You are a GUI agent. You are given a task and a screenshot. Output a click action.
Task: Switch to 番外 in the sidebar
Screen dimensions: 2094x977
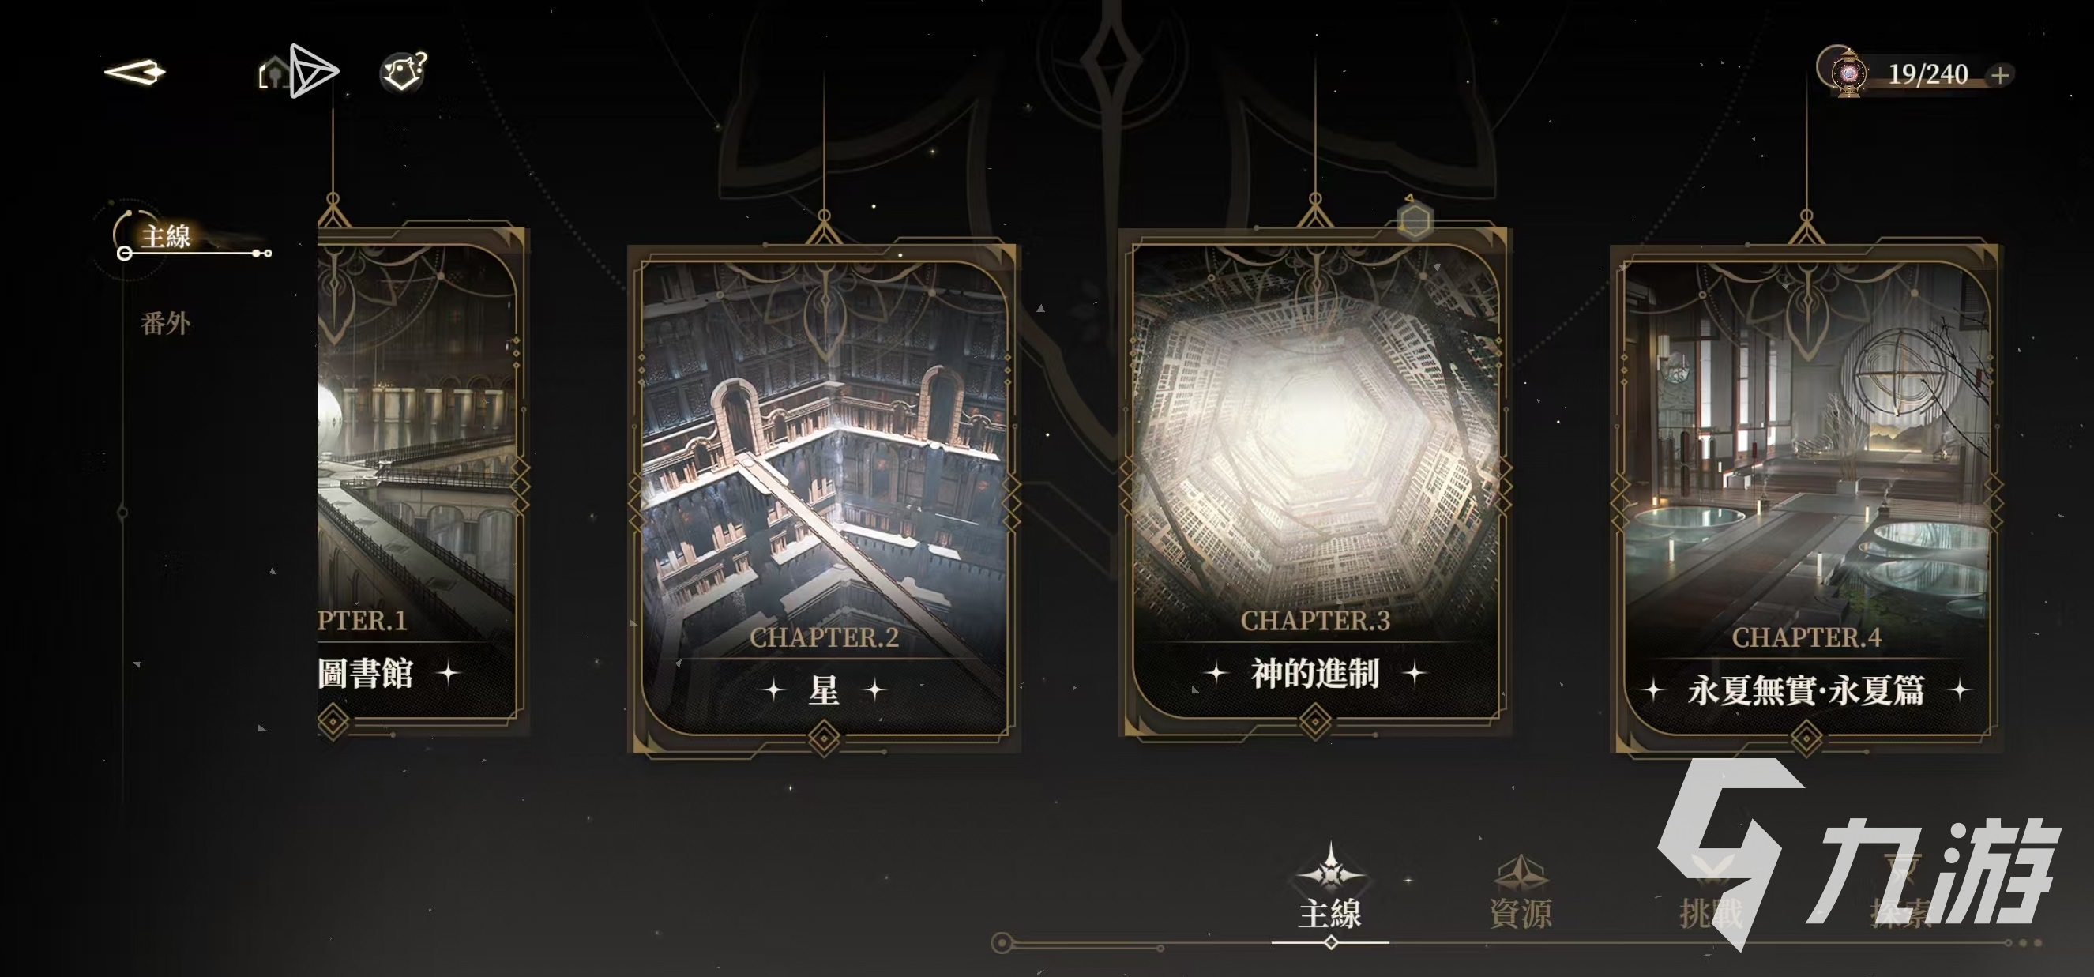click(x=166, y=324)
